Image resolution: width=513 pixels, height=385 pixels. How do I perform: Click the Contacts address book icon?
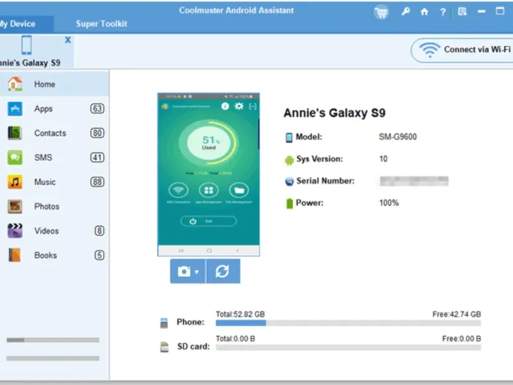pos(15,133)
